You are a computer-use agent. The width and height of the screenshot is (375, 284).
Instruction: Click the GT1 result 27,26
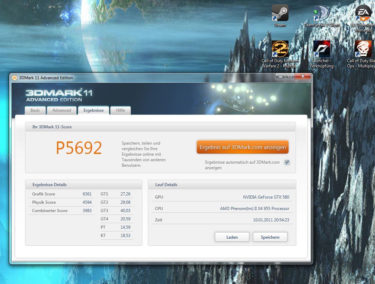coord(125,194)
